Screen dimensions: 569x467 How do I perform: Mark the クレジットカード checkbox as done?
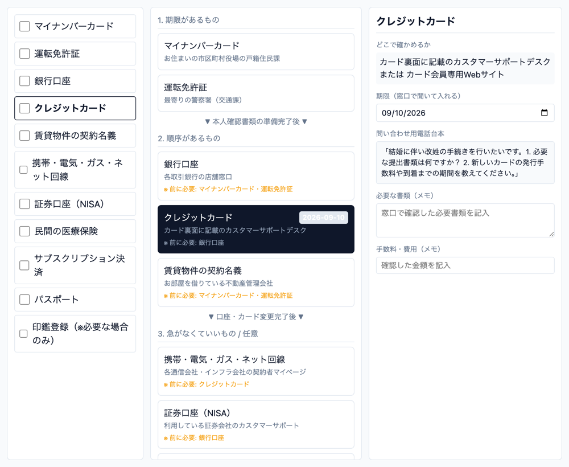[24, 108]
